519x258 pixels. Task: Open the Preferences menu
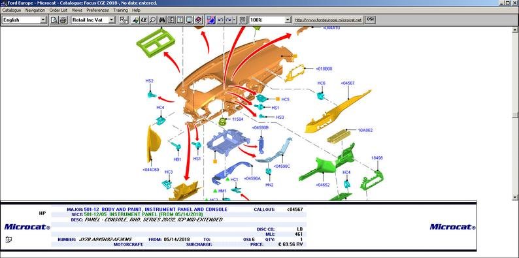click(97, 10)
